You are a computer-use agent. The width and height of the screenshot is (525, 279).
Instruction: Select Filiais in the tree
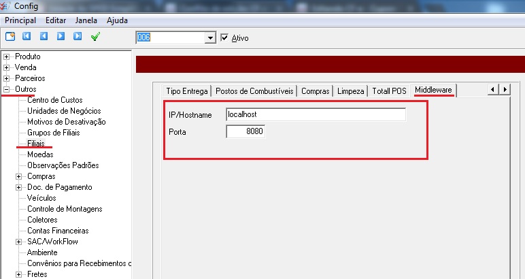point(36,144)
